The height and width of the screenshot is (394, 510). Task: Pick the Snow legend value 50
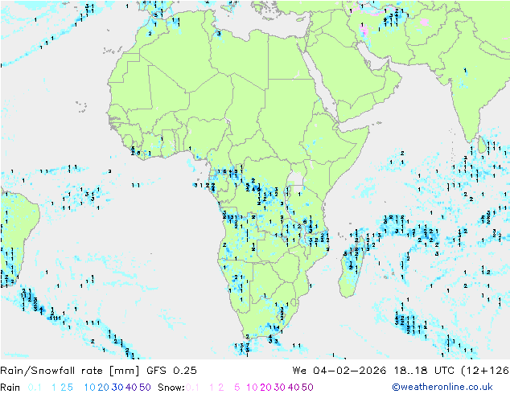coord(307,388)
